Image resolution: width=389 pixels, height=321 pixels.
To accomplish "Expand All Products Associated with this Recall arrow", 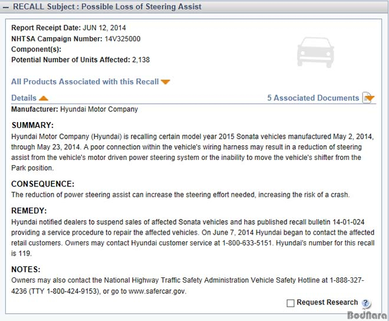I will (x=165, y=82).
